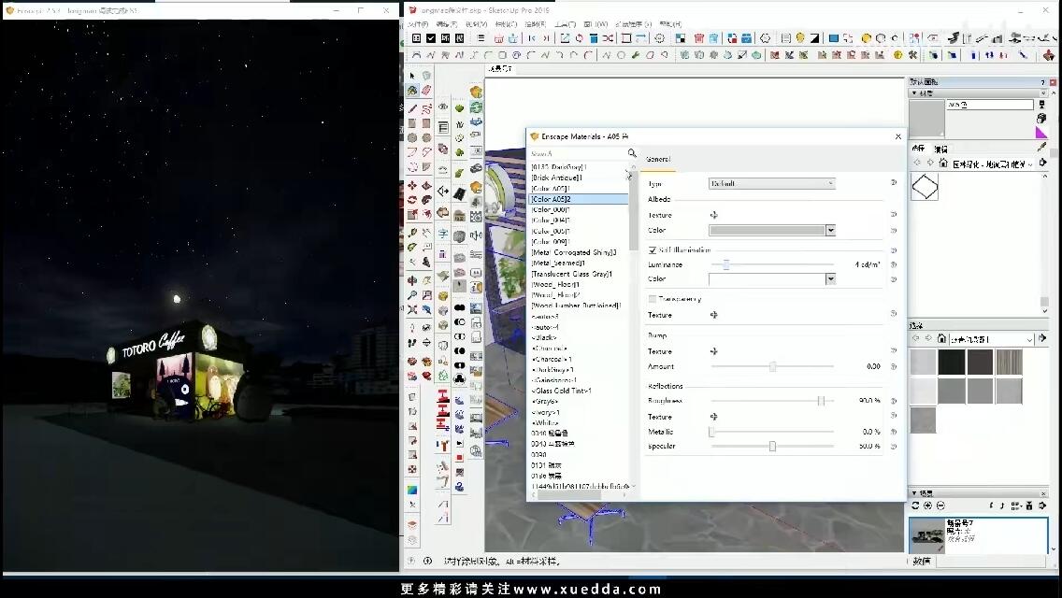Adjust the Luminance slider handle
This screenshot has width=1062, height=598.
coord(725,264)
